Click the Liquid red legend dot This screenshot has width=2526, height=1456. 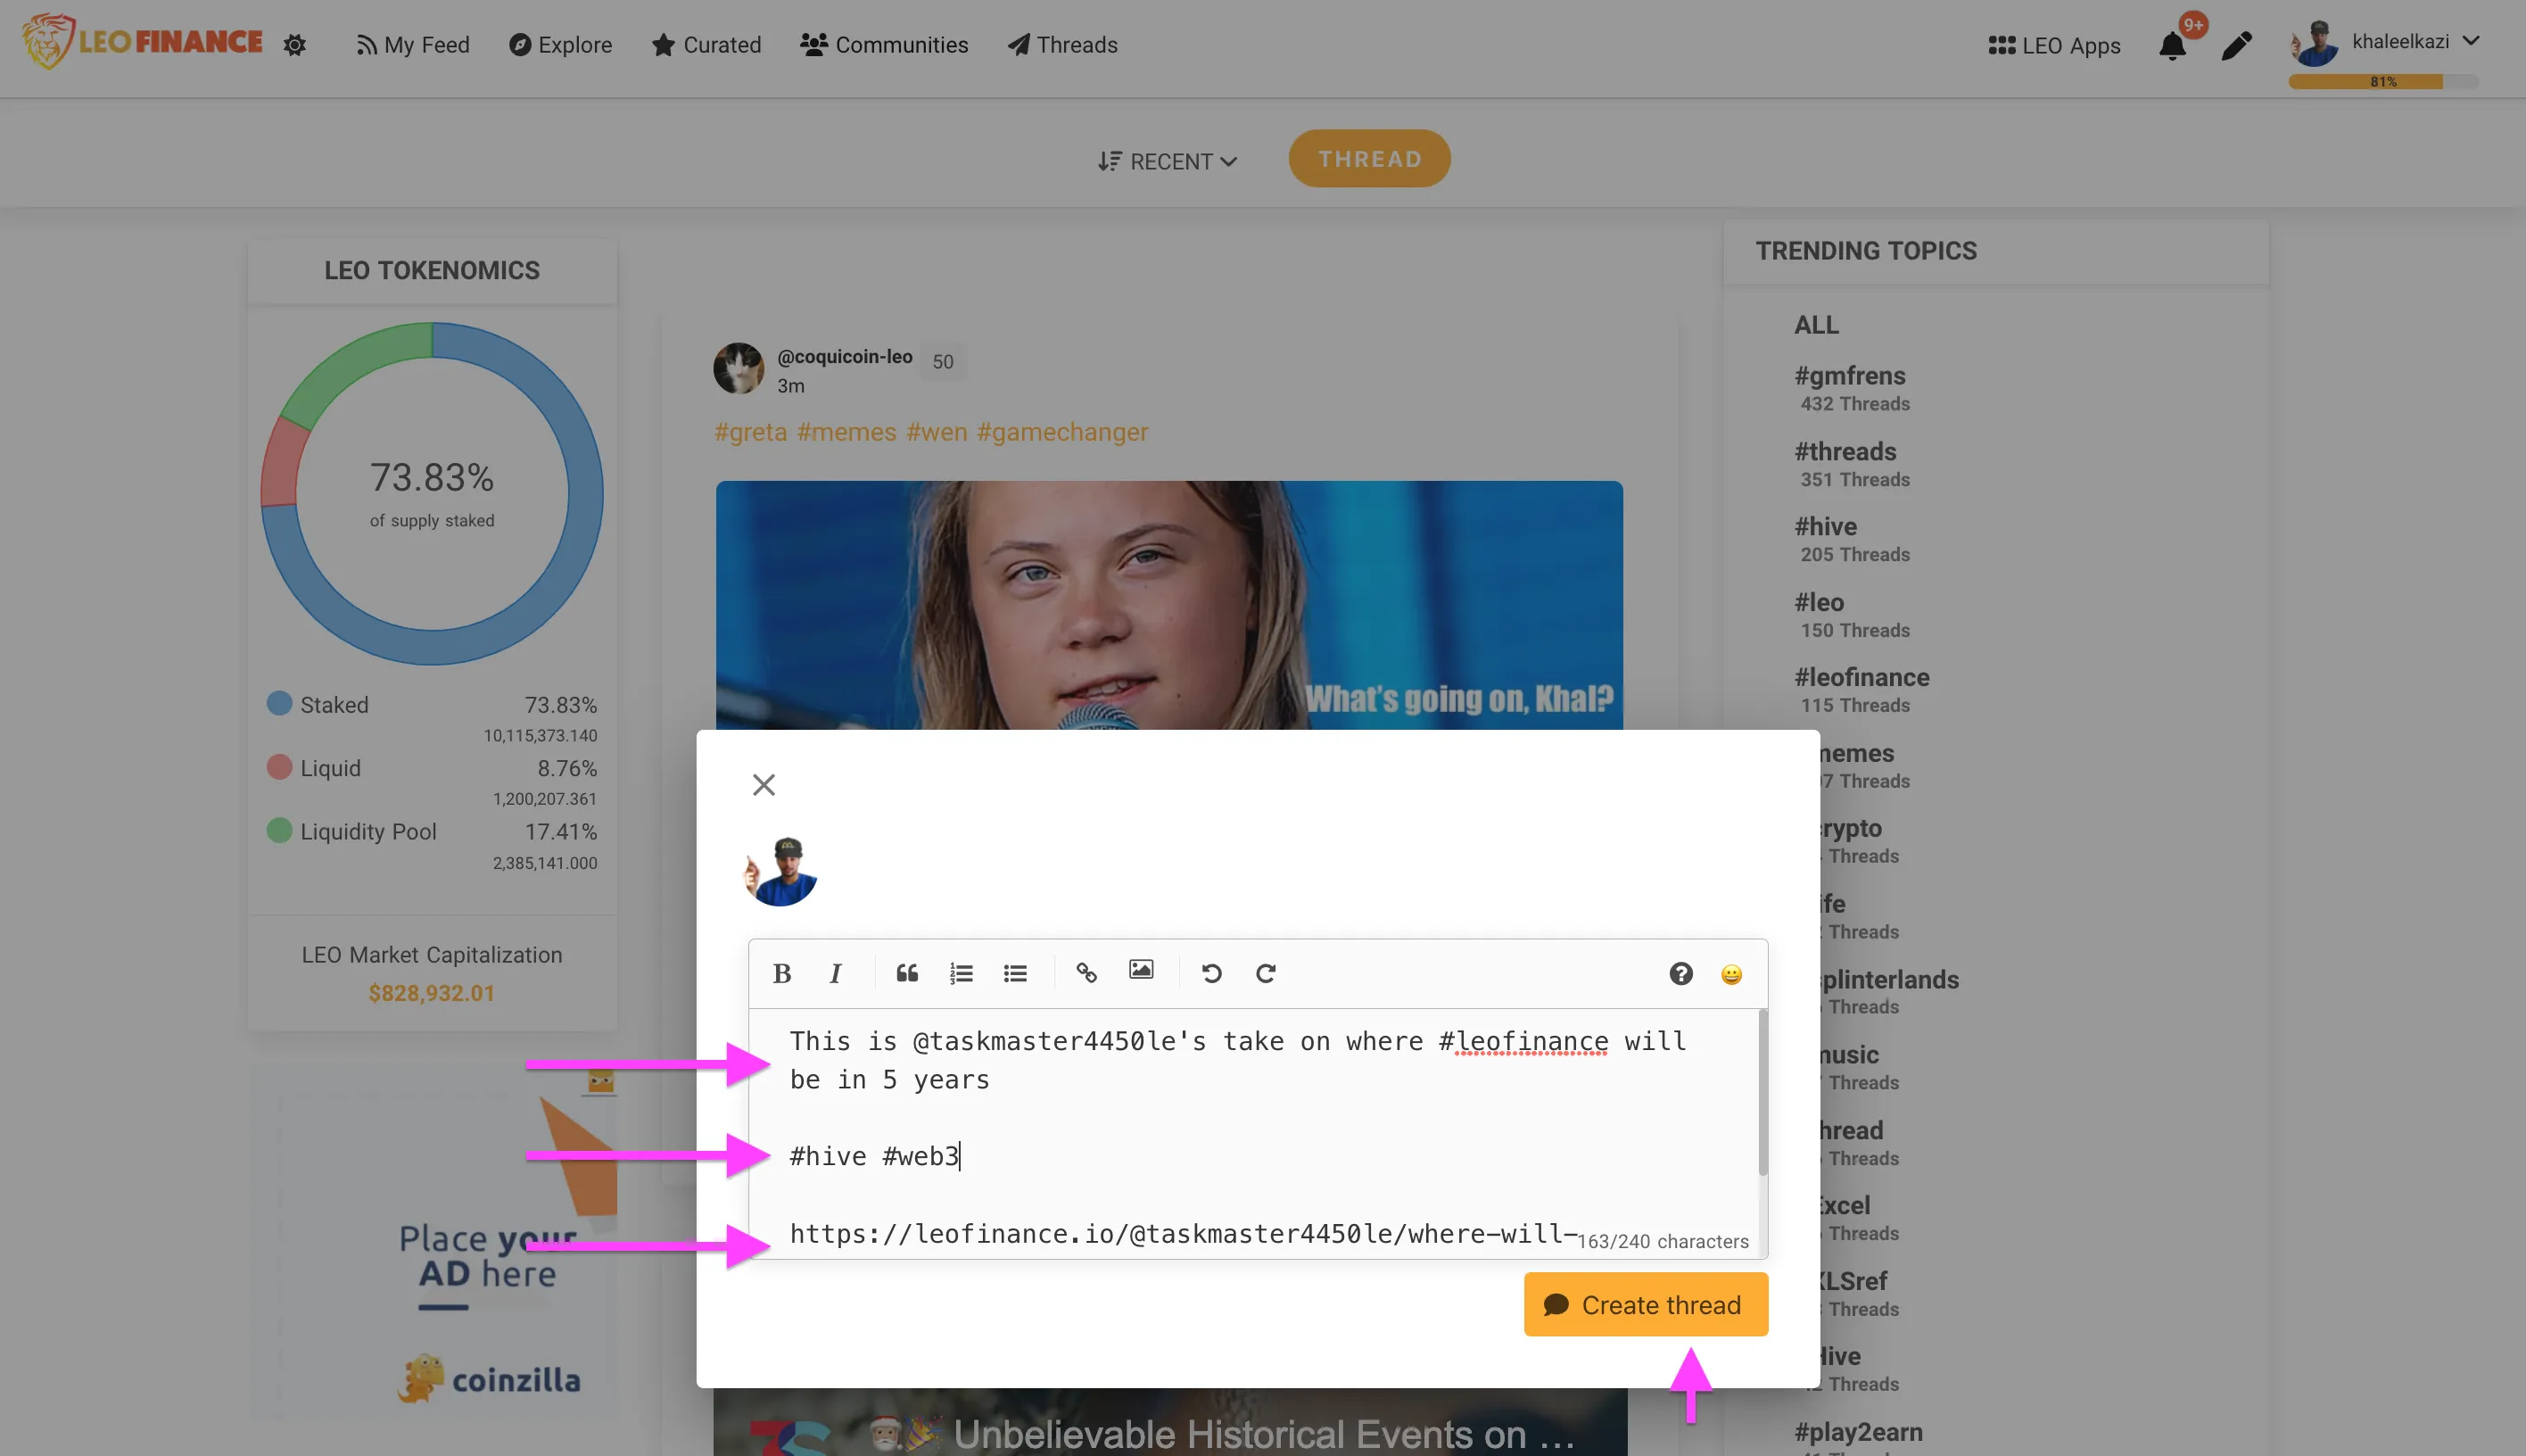coord(279,767)
